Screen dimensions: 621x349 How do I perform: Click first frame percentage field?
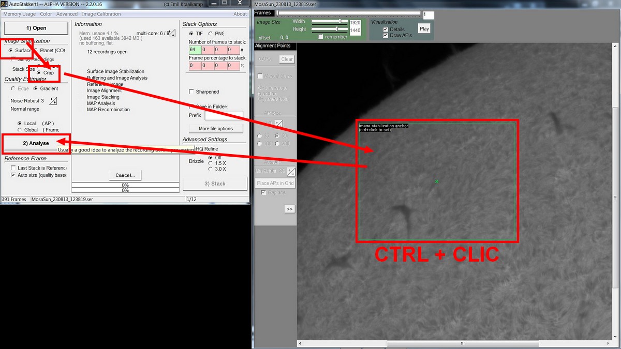[x=195, y=66]
